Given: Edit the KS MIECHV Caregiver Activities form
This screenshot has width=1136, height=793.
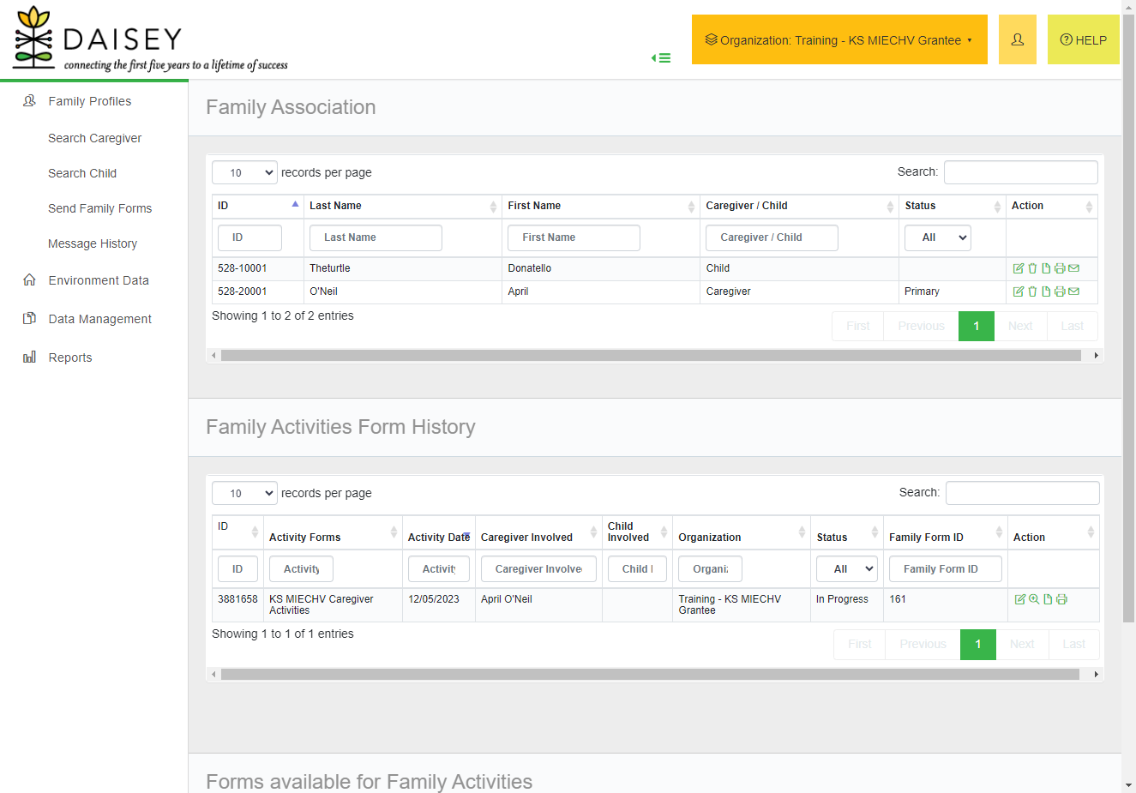Looking at the screenshot, I should (1020, 599).
